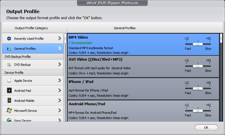Expand the DVD Backup chevron
The width and height of the screenshot is (225, 135).
click(x=59, y=65)
